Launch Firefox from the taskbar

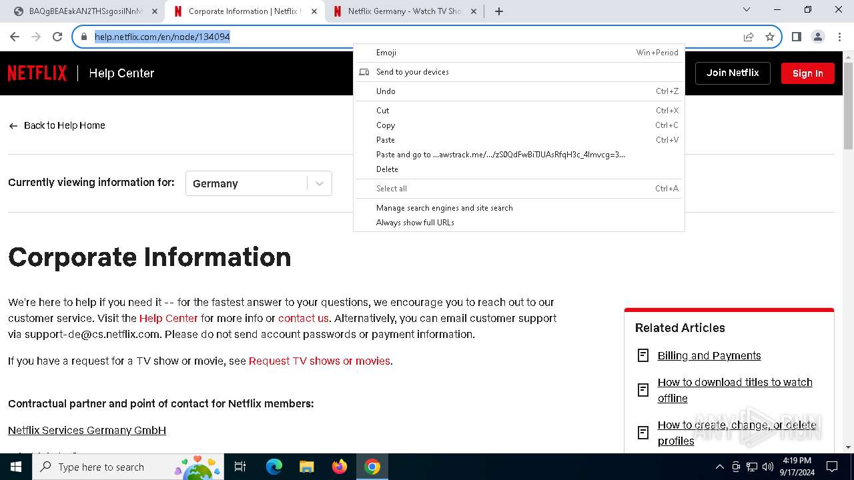tap(340, 467)
